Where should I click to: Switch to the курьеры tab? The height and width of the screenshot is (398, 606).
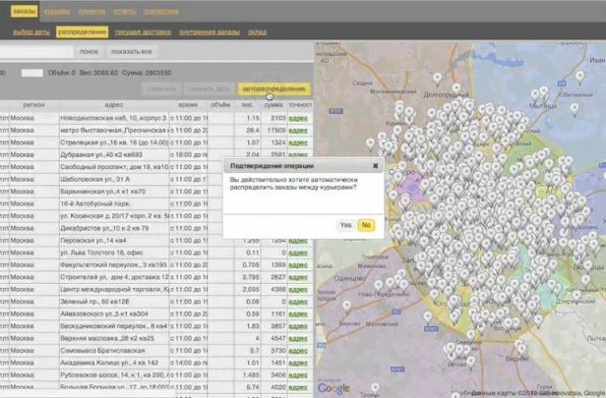57,11
